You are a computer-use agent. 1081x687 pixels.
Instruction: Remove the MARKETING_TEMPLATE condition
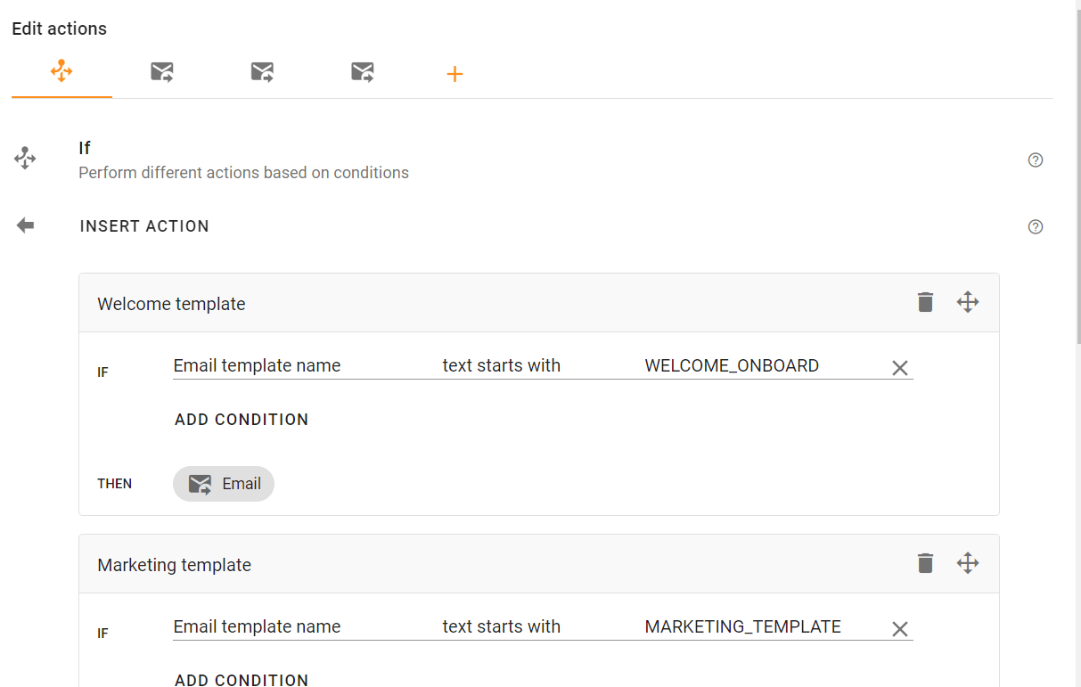900,629
